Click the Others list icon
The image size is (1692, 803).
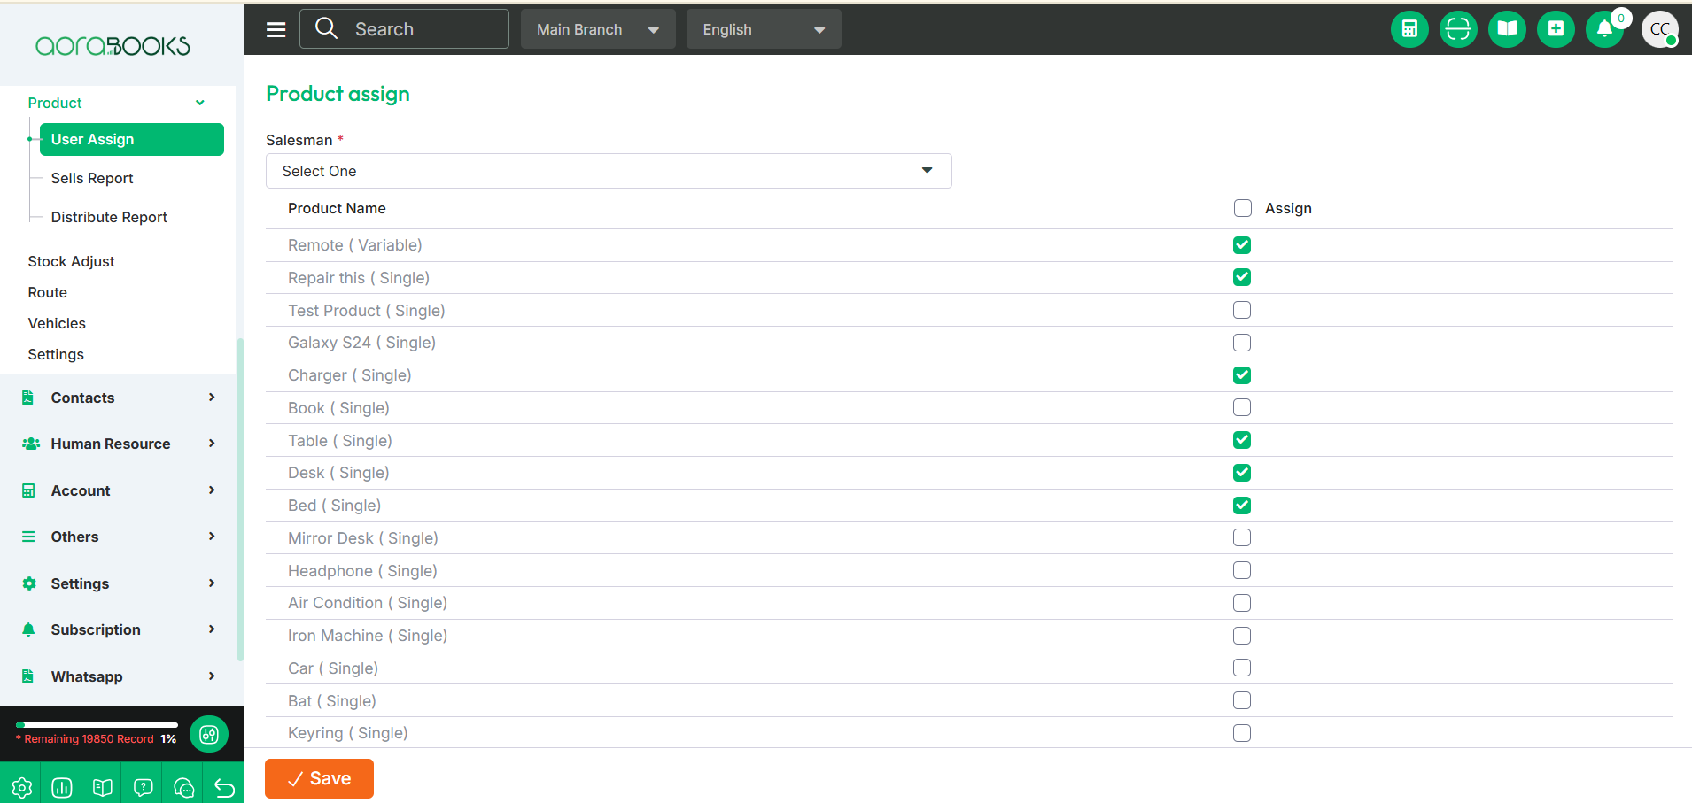click(x=28, y=537)
